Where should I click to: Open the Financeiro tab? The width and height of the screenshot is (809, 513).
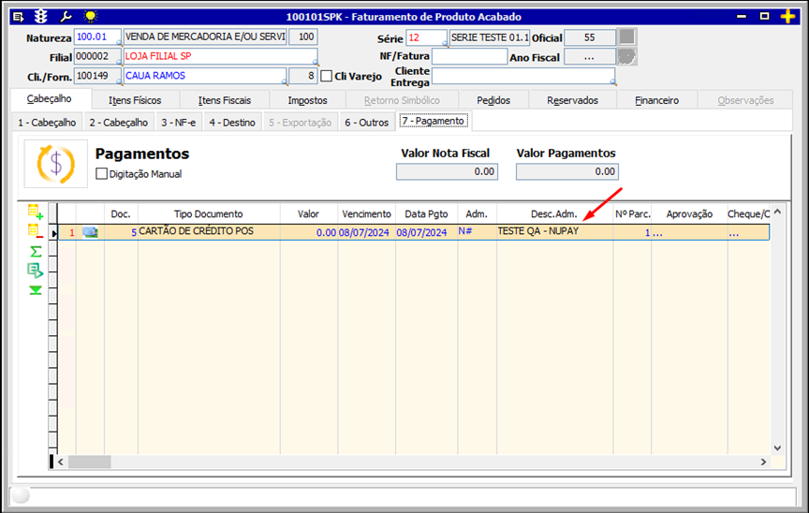[x=656, y=100]
